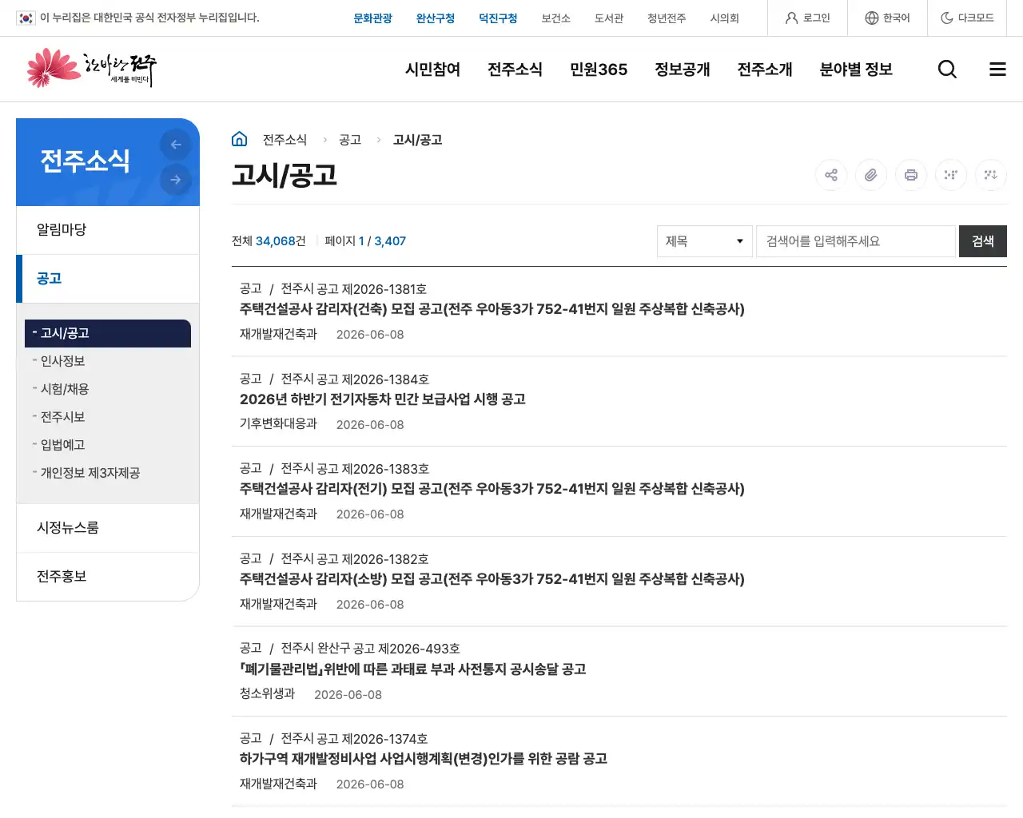Click the right arrow in 전주소식 sidebar header
The image size is (1023, 818).
(176, 180)
